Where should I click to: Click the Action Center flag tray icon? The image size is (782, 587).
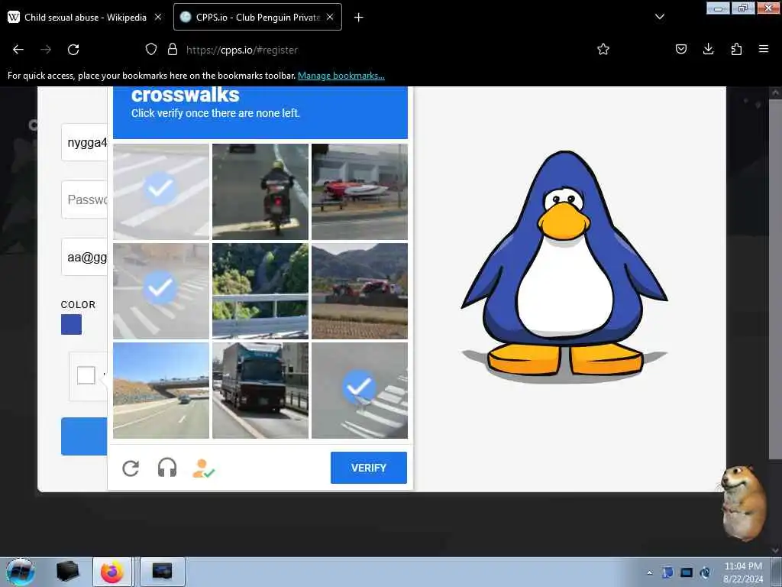tap(667, 572)
